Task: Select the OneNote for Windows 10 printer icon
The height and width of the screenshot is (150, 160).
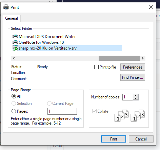Action: pyautogui.click(x=15, y=42)
